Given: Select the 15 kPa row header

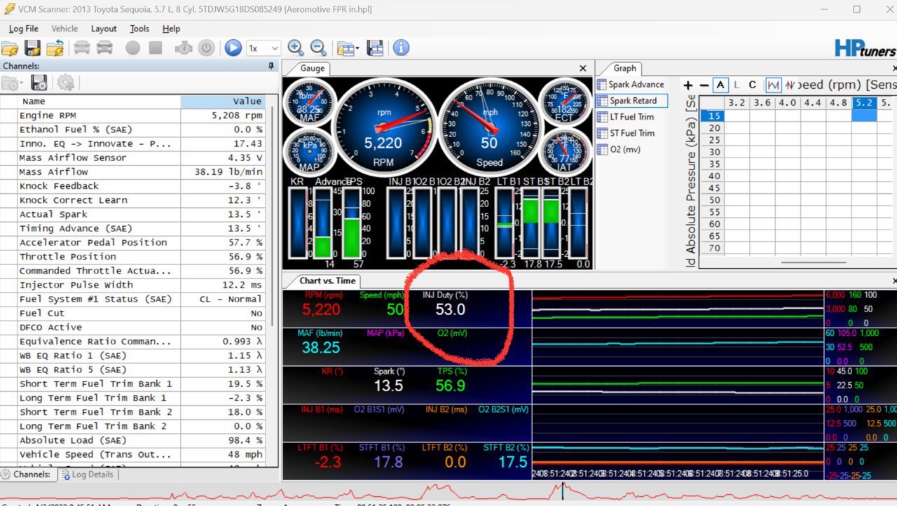Looking at the screenshot, I should click(713, 115).
